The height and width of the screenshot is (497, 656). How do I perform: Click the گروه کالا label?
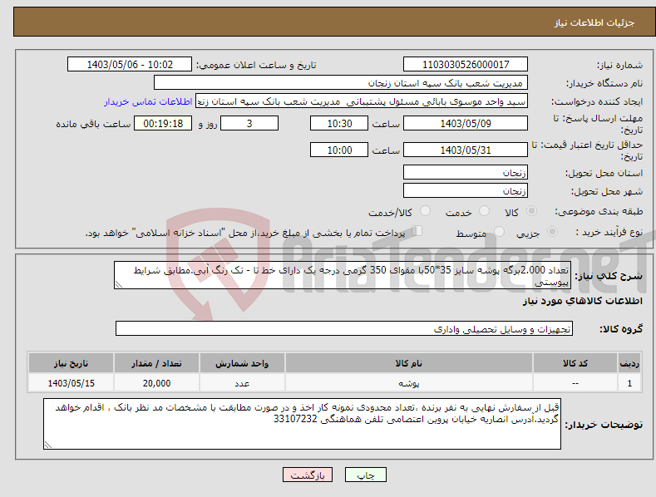[x=621, y=329]
